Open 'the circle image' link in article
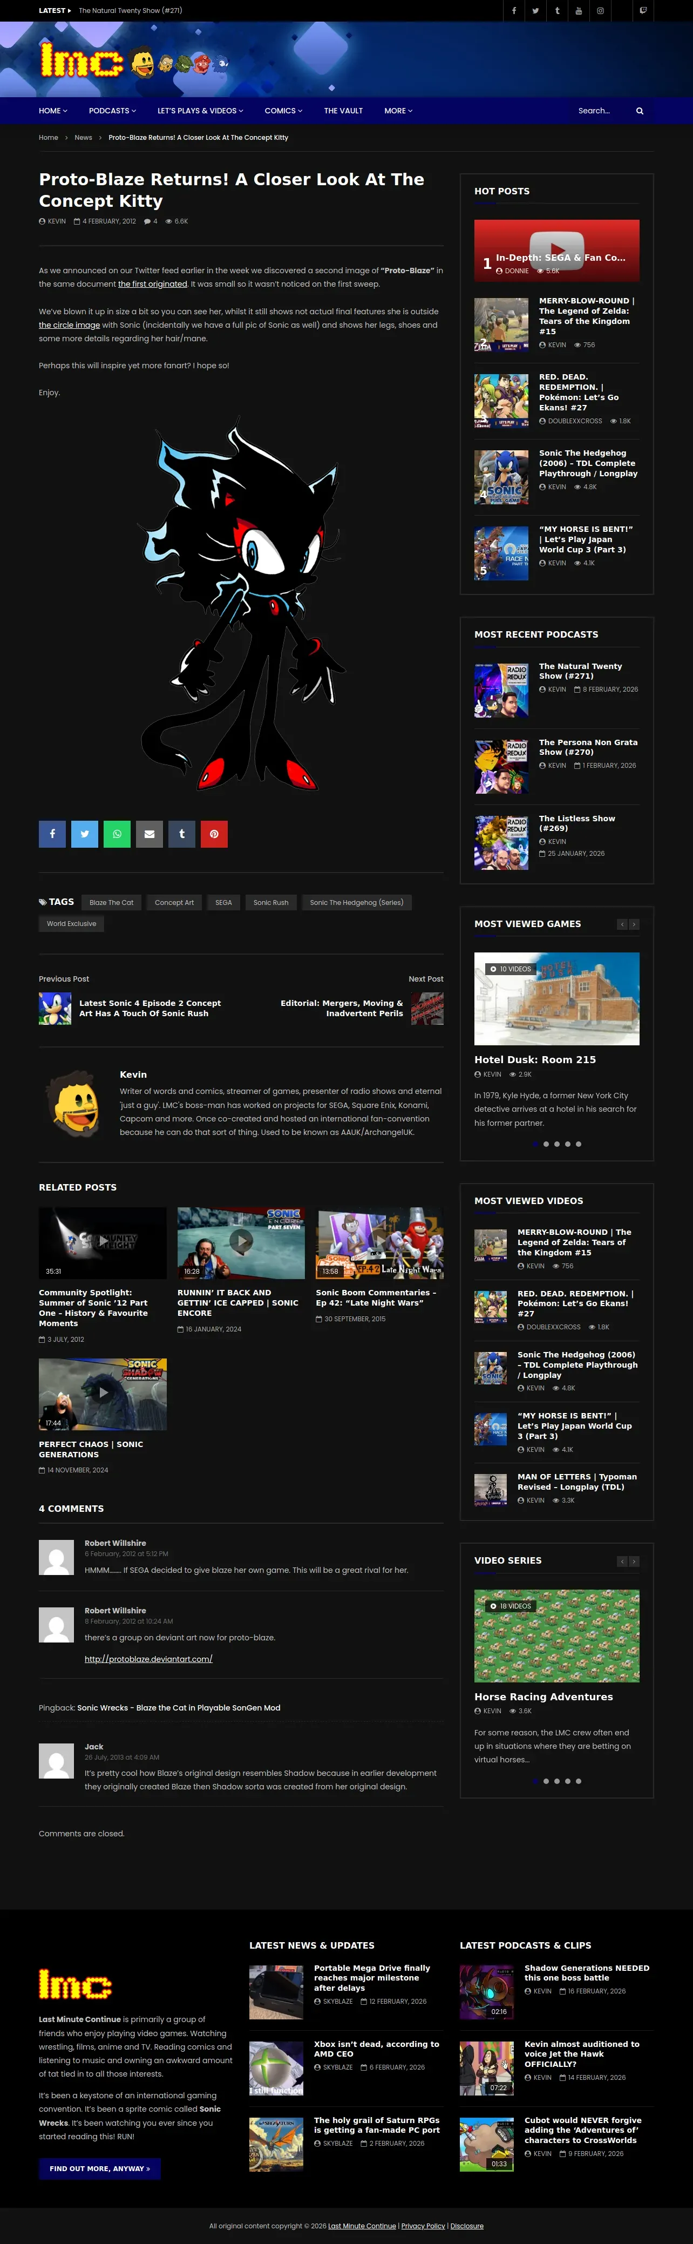This screenshot has height=2244, width=693. tap(70, 325)
